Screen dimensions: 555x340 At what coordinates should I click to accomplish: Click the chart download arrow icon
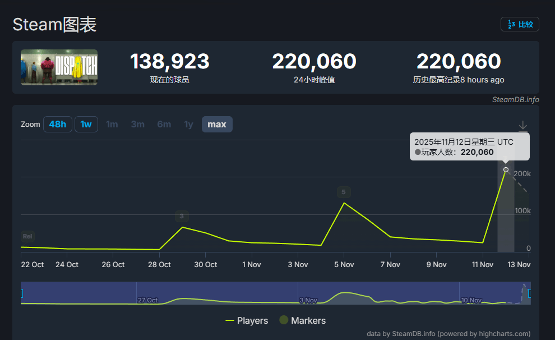click(x=522, y=126)
